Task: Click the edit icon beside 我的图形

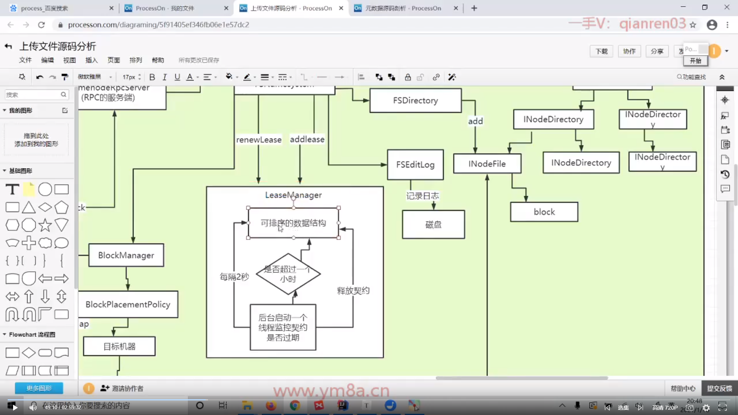Action: [65, 110]
